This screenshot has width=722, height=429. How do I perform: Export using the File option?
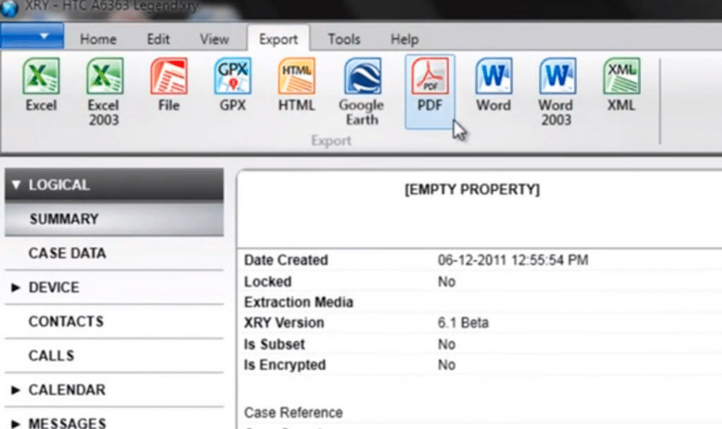point(167,85)
